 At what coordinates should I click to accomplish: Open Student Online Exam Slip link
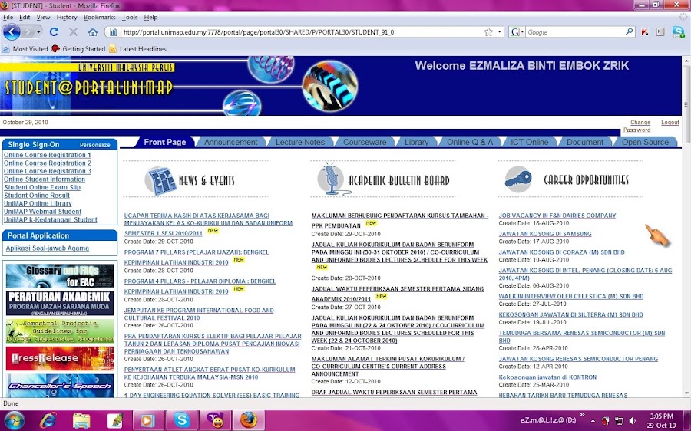[42, 187]
